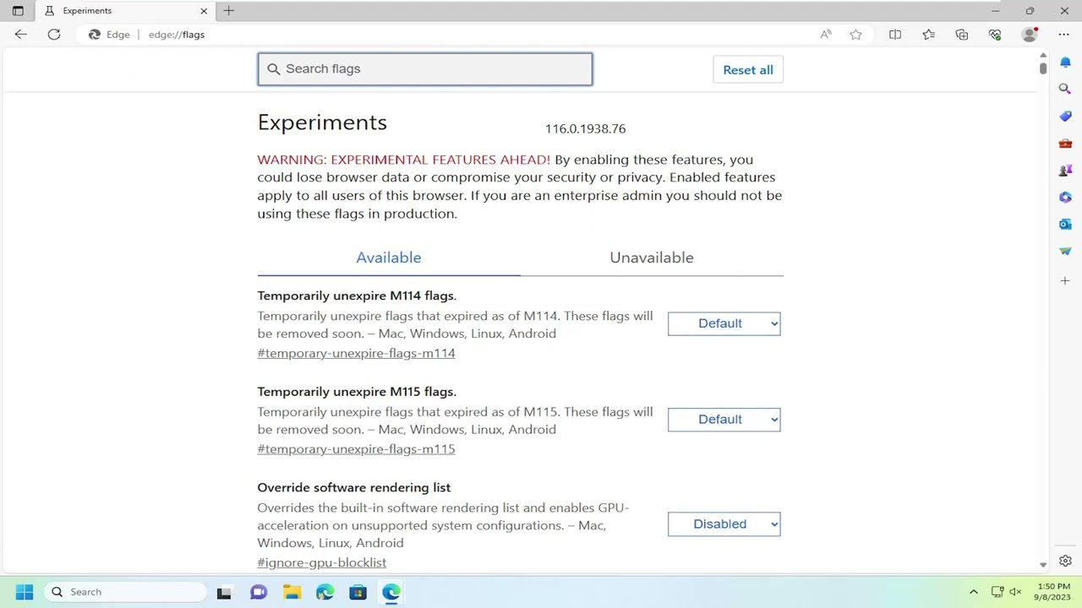The image size is (1082, 608).
Task: Focus the Search flags input field
Action: (425, 69)
